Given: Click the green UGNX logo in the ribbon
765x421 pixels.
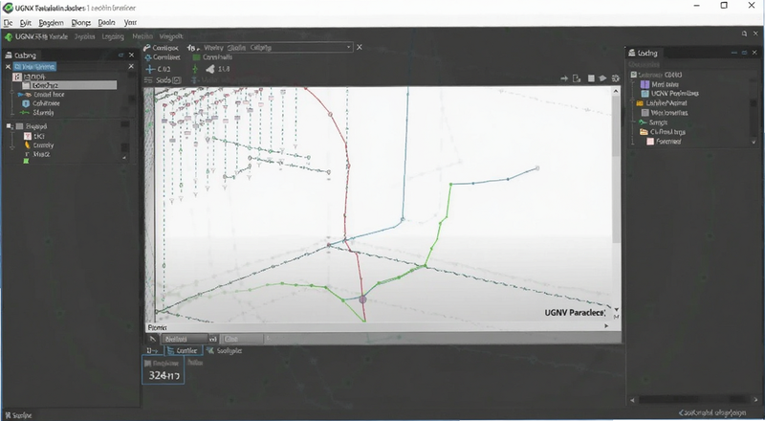Looking at the screenshot, I should point(9,37).
